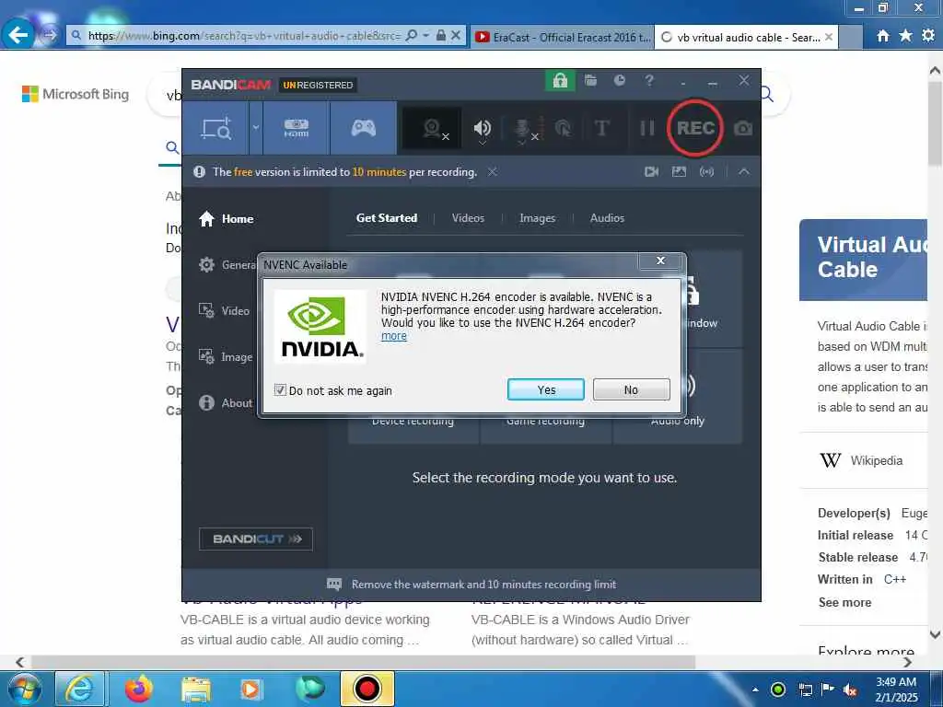Screen dimensions: 943x707
Task: Click the bing.com address bar
Action: (243, 36)
